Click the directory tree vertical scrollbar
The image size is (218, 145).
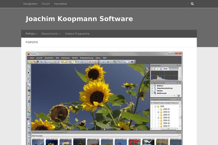(180, 116)
